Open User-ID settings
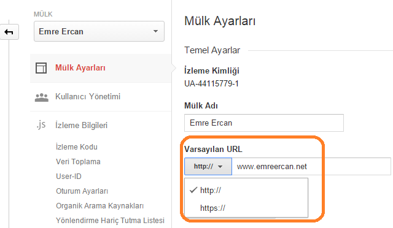Image resolution: width=393 pixels, height=228 pixels. coord(69,177)
